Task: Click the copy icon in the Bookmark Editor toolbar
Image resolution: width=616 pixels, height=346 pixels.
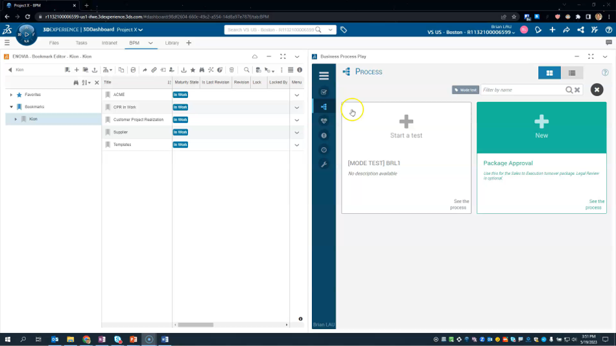Action: pos(121,70)
